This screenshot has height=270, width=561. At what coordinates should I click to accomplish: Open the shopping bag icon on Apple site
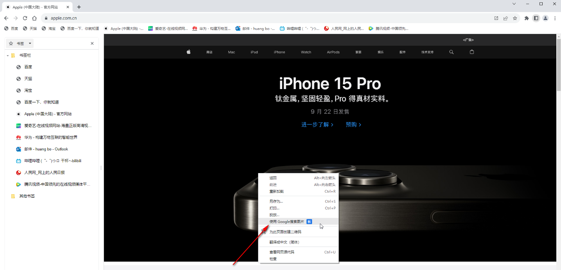(472, 52)
